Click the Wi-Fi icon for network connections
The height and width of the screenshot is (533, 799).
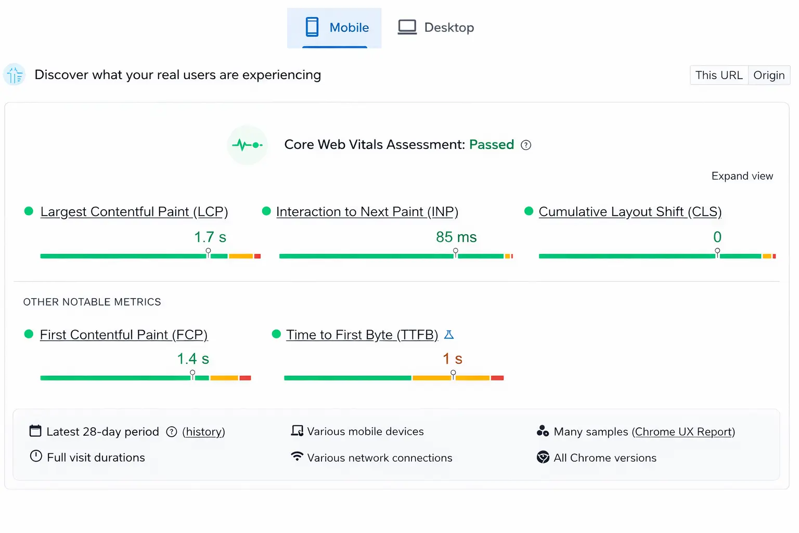(x=297, y=456)
